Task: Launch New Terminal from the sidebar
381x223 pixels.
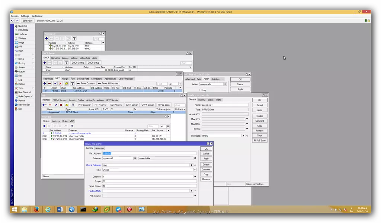Action: [x=24, y=92]
